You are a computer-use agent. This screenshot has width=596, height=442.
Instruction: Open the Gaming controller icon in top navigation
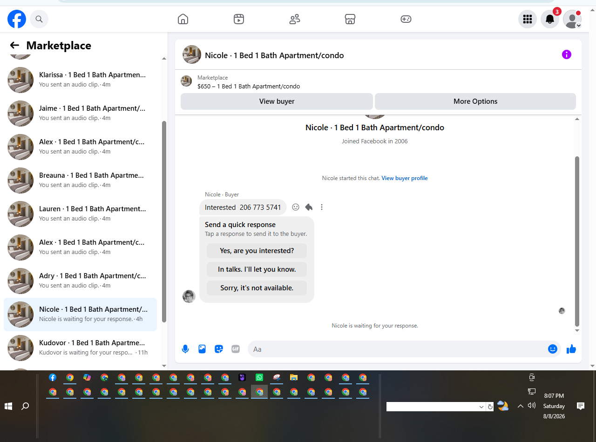[406, 19]
